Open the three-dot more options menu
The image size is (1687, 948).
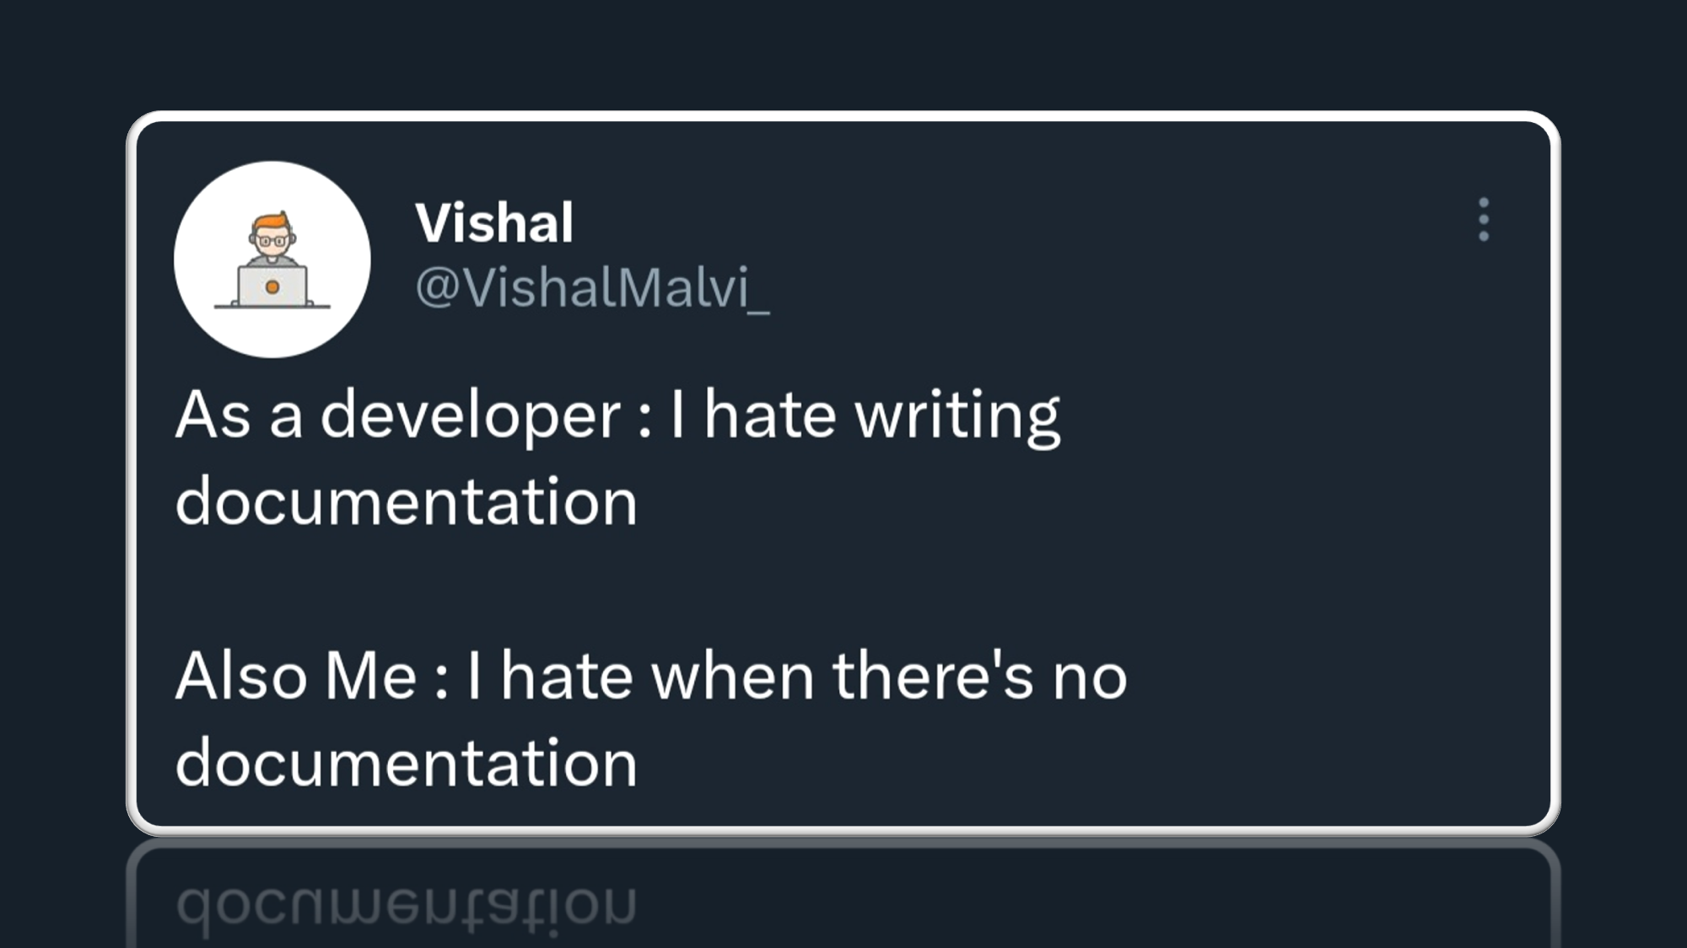coord(1484,220)
